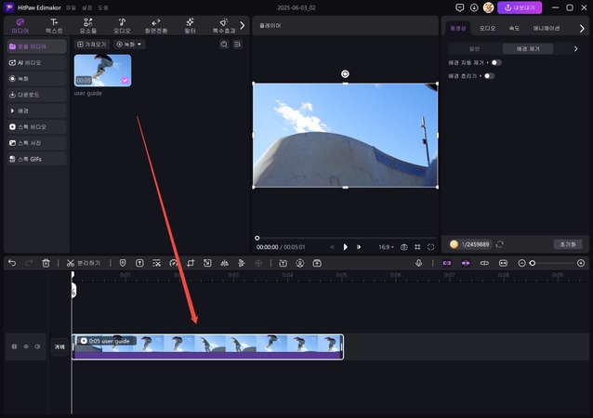593x418 pixels.
Task: Select the user guide media thumbnail
Action: point(102,70)
